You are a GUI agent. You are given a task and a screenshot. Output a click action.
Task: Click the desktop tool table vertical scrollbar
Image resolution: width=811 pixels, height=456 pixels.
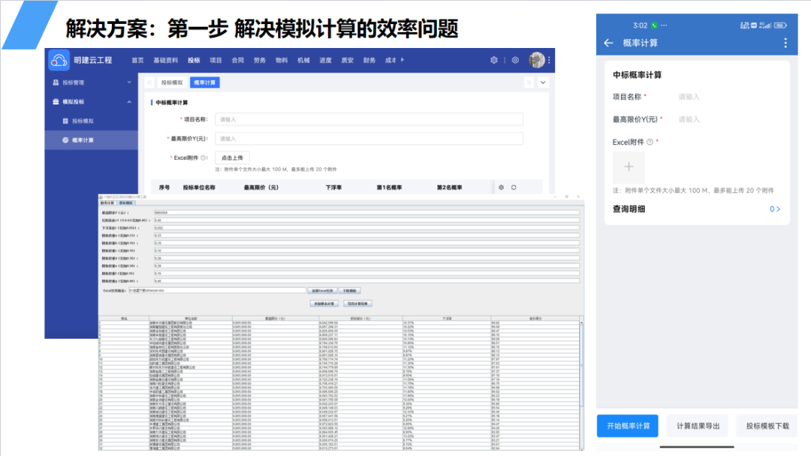(582, 385)
